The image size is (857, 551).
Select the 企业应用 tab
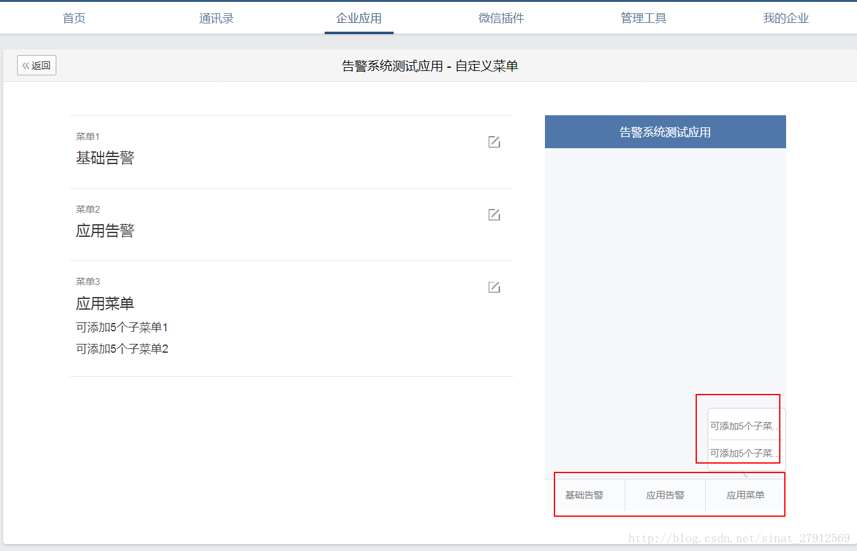(x=359, y=18)
